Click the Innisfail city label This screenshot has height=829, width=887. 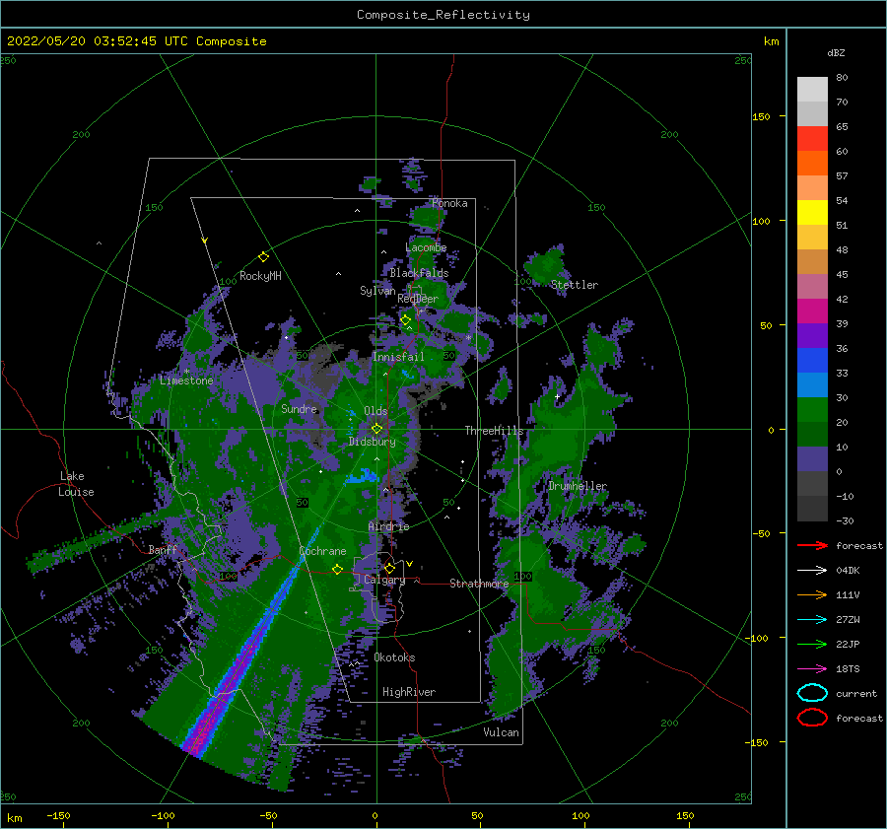(x=398, y=357)
